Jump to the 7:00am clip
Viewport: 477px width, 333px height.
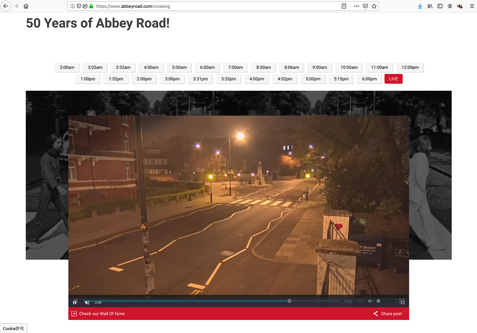(x=236, y=67)
